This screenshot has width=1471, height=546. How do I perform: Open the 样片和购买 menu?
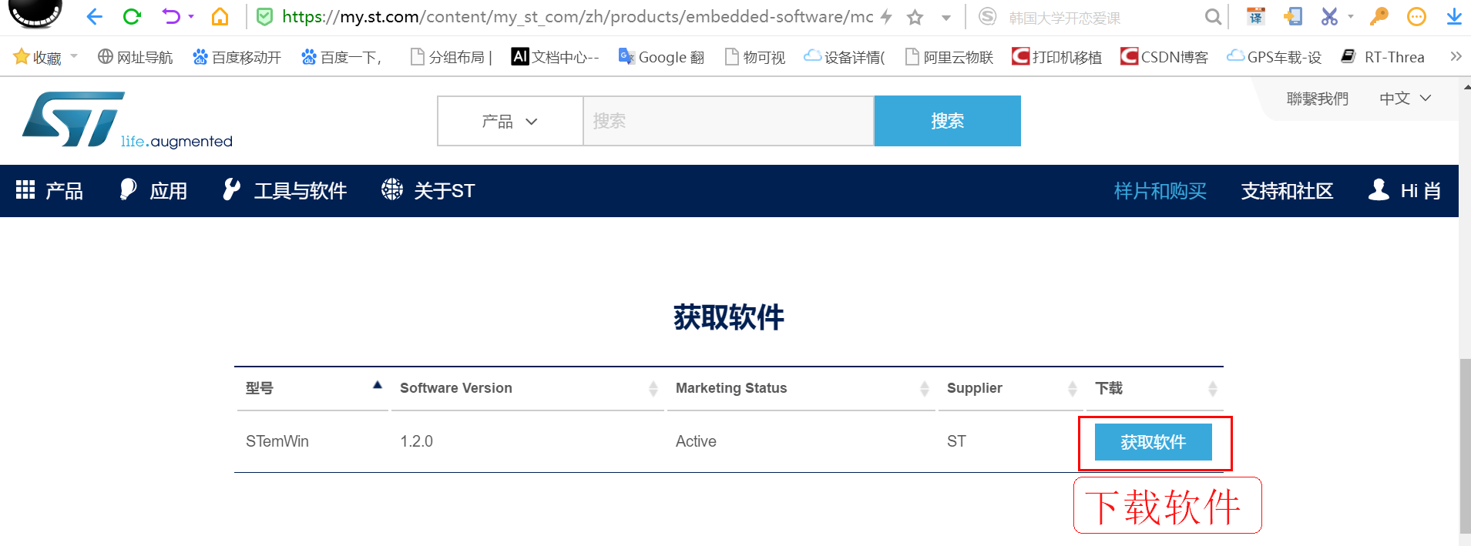1160,191
